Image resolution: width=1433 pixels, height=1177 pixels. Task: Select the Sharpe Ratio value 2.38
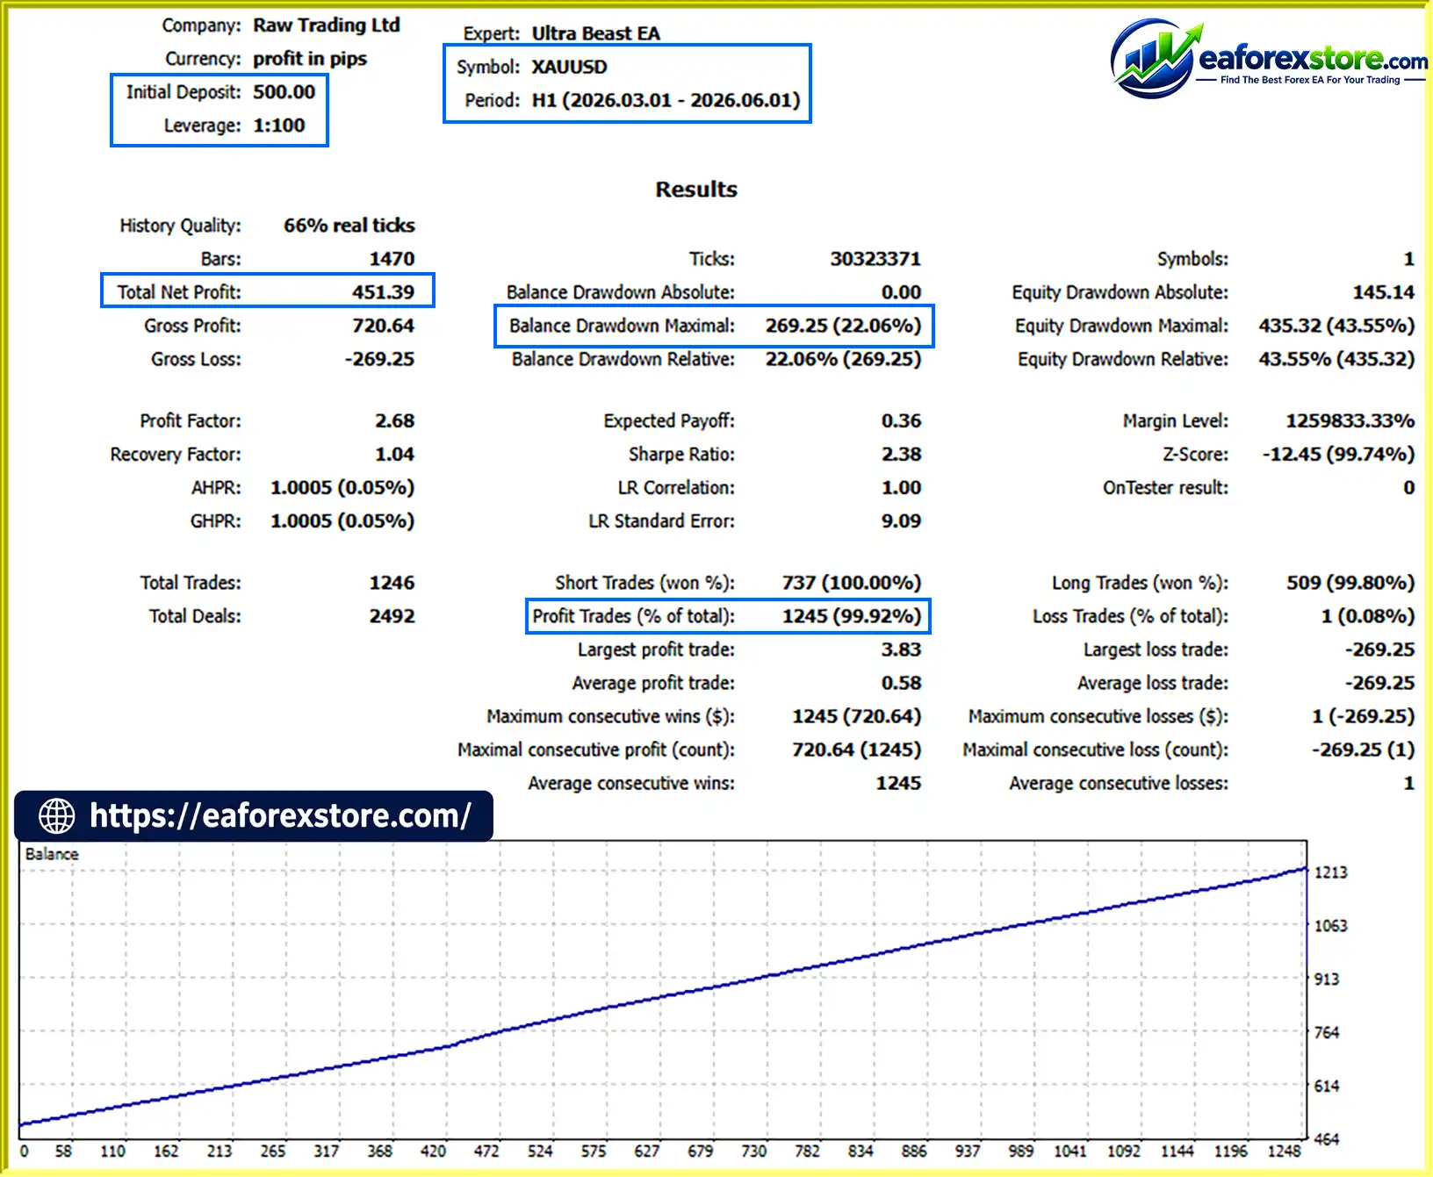pos(902,455)
